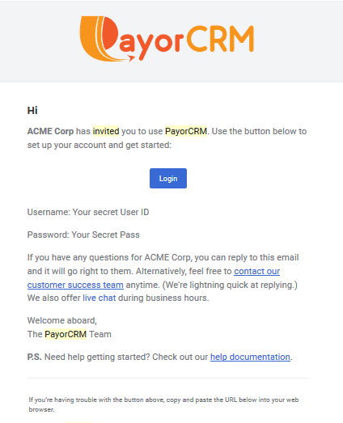The image size is (343, 423).
Task: Click the blue Login button
Action: pos(168,178)
